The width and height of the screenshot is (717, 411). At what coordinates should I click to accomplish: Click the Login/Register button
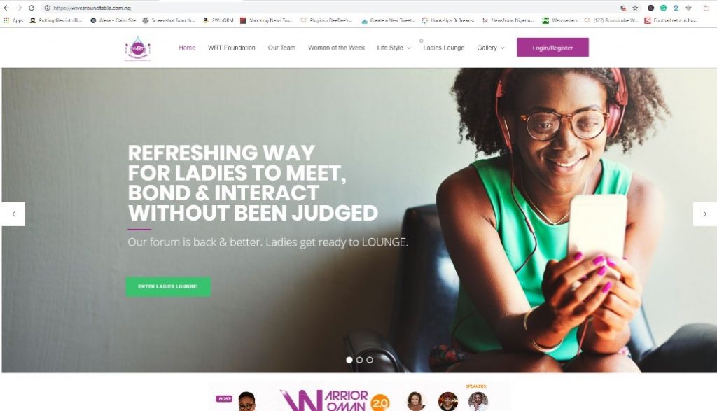pyautogui.click(x=552, y=48)
